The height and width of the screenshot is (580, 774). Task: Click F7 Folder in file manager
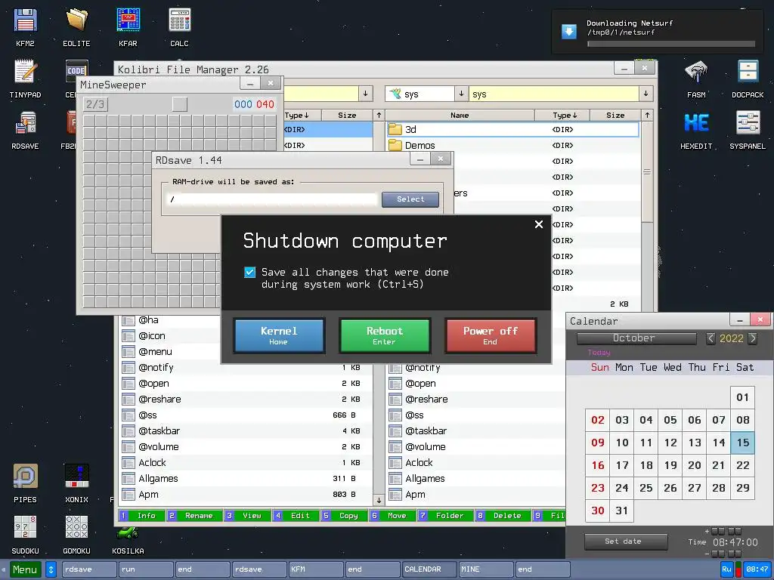[444, 515]
